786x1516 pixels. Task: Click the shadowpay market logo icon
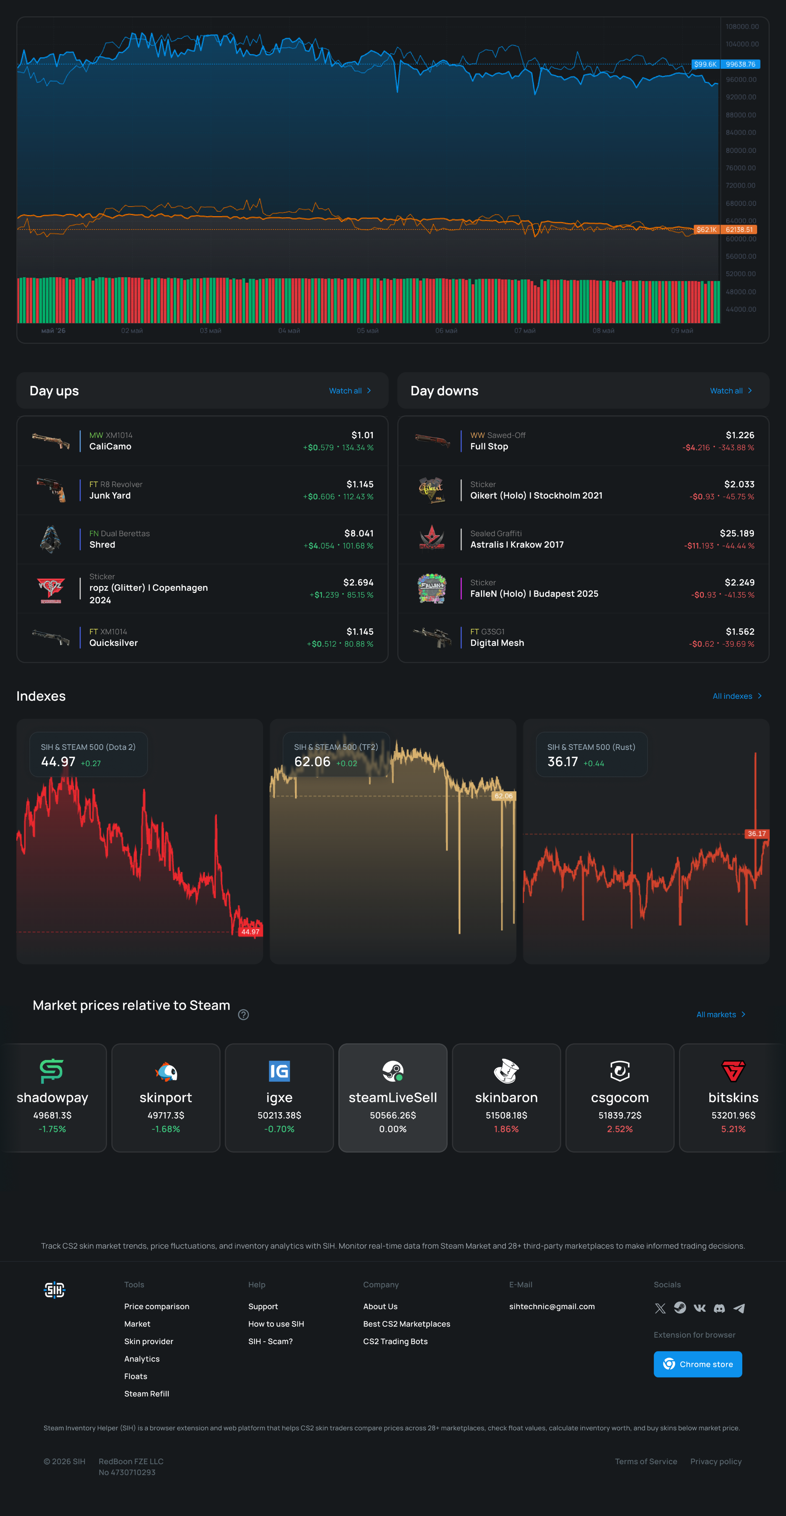[52, 1071]
